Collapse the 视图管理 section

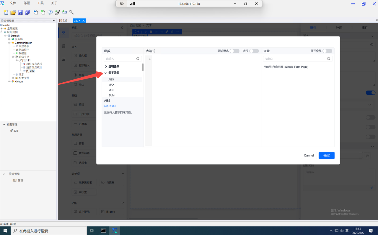coord(4,124)
